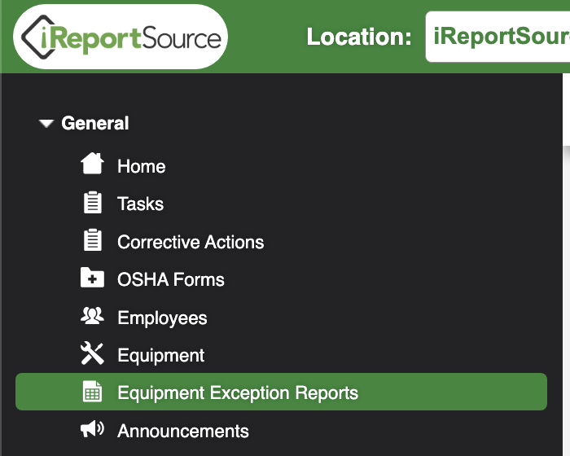
Task: Open the Location dropdown field
Action: (x=498, y=37)
